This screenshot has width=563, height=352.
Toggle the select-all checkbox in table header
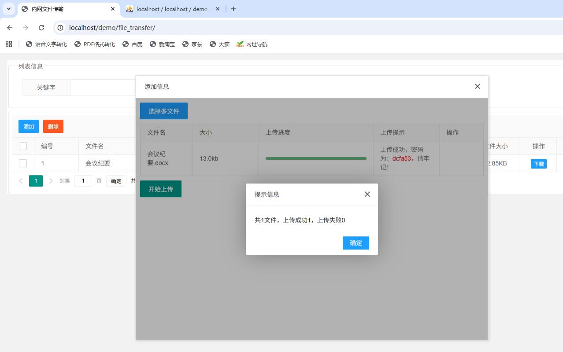23,146
